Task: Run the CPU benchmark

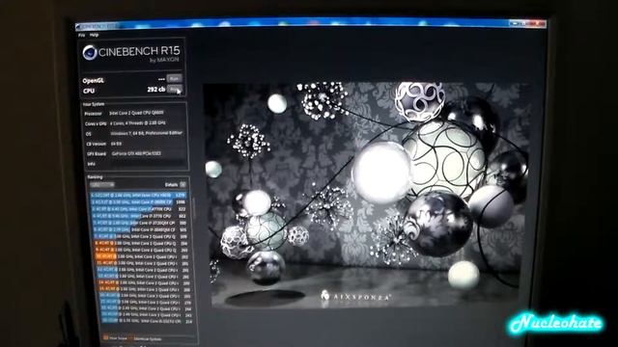Action: 175,90
